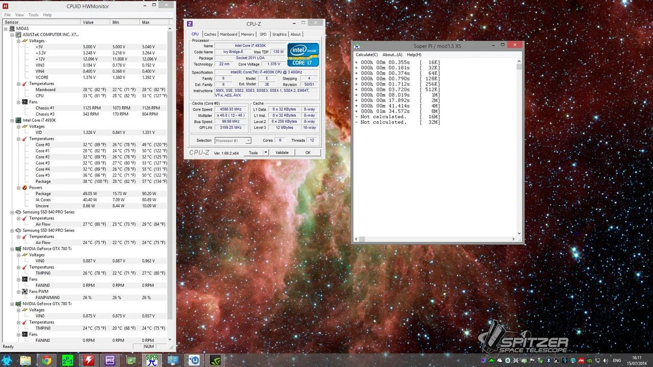
Task: Click the green circuit-board taskbar icon
Action: coord(131,360)
